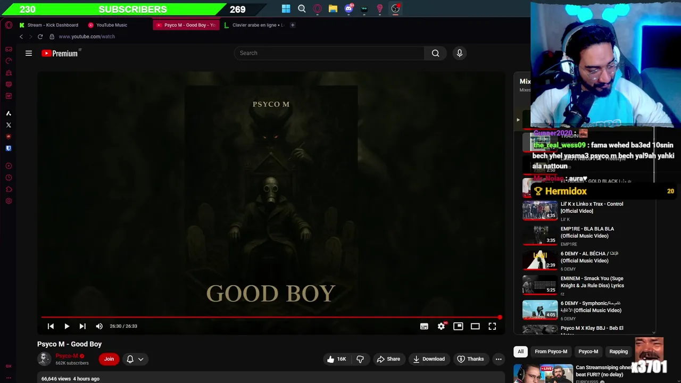The height and width of the screenshot is (383, 681).
Task: Select the 'From Psyco-M' filter chip
Action: coord(551,352)
